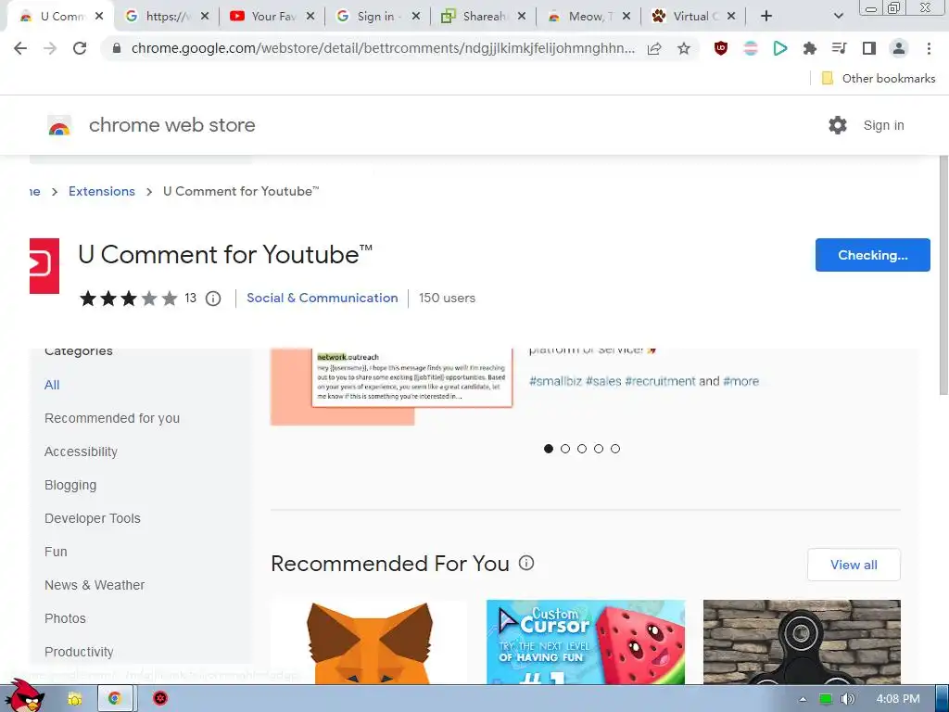Screen dimensions: 949x712
Task: Open a new browser tab
Action: (766, 17)
